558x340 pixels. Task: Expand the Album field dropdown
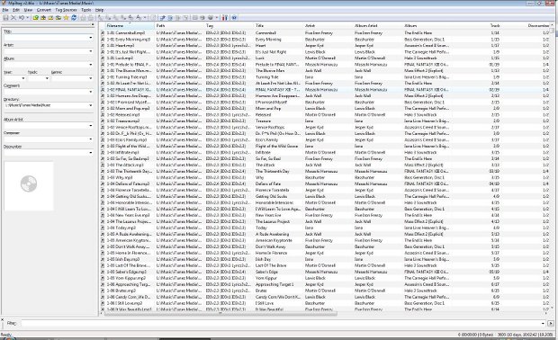(x=90, y=65)
